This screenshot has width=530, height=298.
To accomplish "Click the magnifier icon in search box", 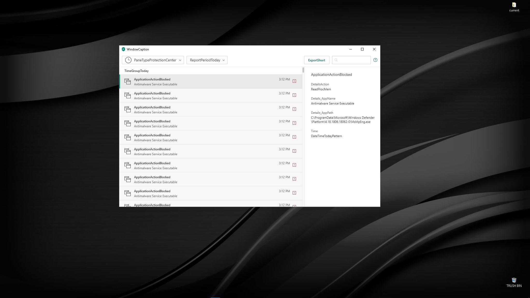I will (336, 60).
